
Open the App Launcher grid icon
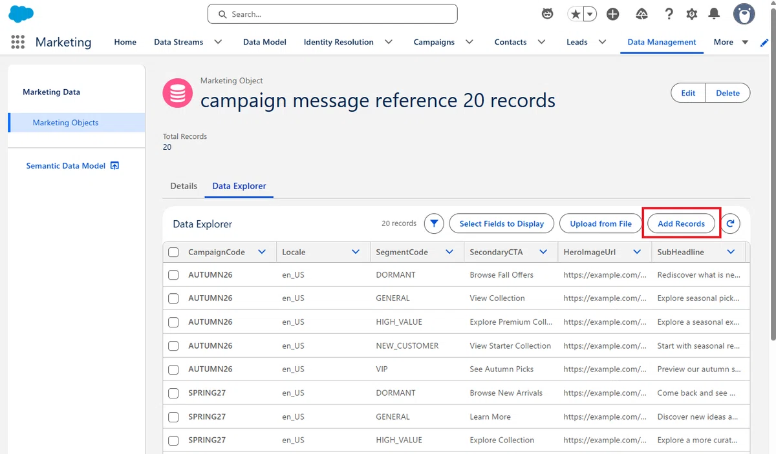point(18,42)
